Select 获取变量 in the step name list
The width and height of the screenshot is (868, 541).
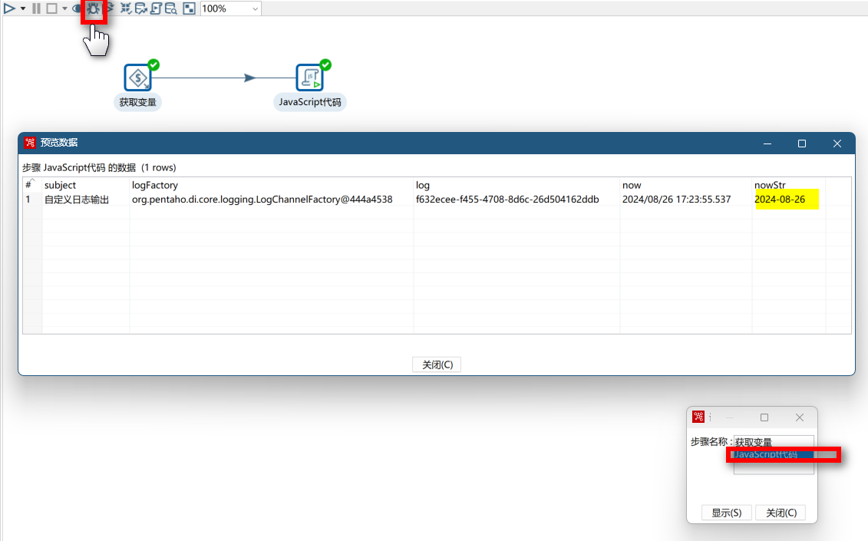point(772,442)
